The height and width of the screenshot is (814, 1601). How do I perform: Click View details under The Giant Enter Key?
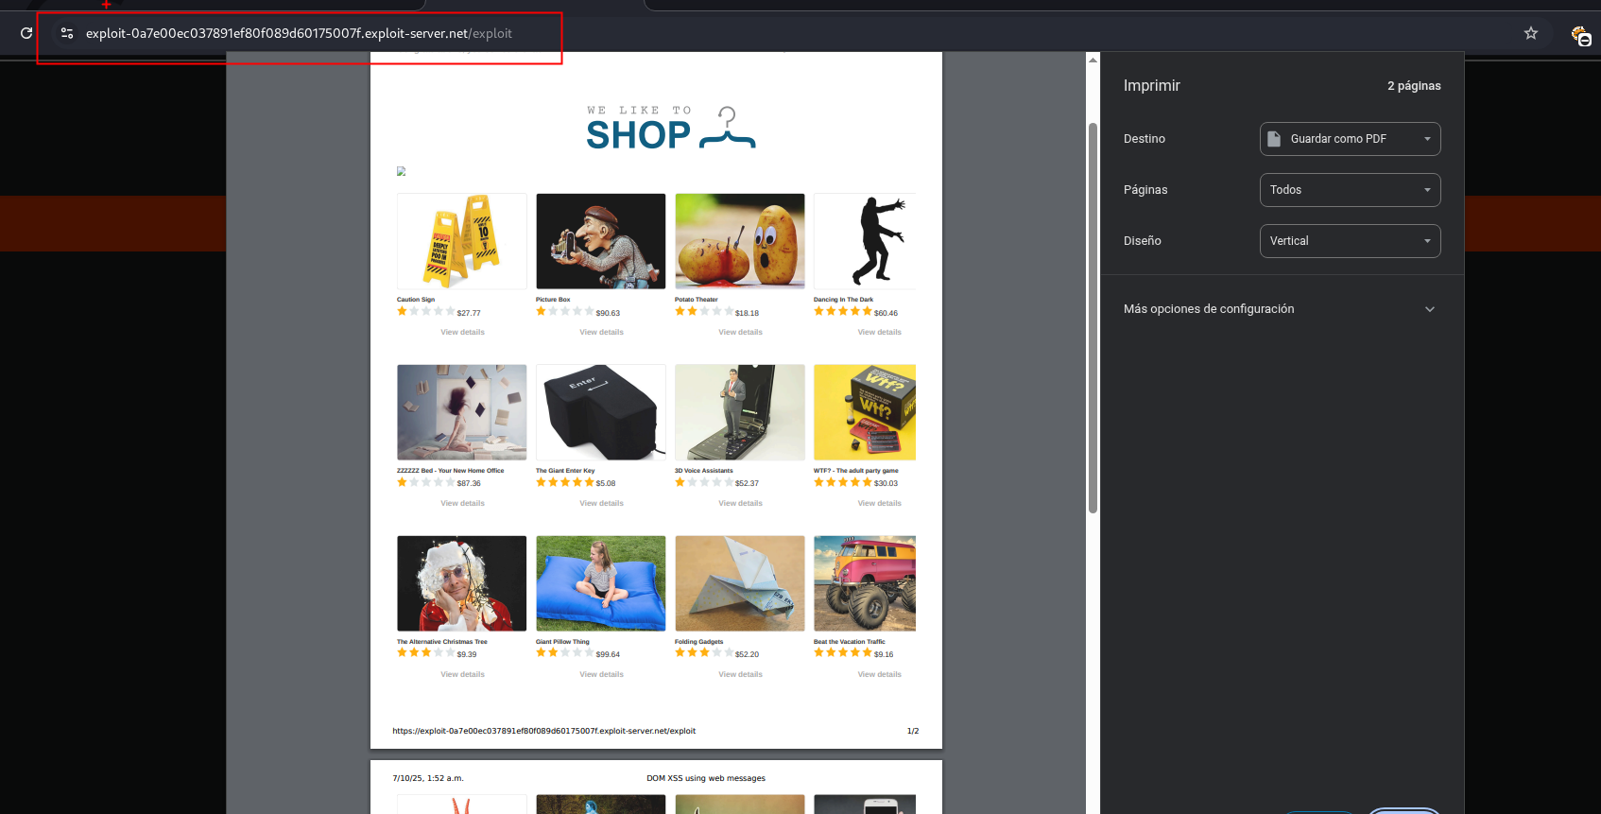point(601,503)
